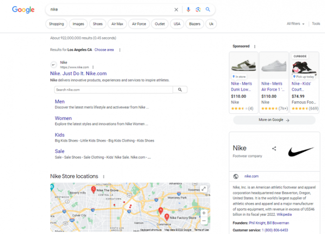The width and height of the screenshot is (325, 234).
Task: Select map pin A
Action: click(161, 210)
